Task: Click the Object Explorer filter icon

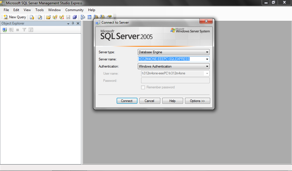Action: click(x=24, y=30)
